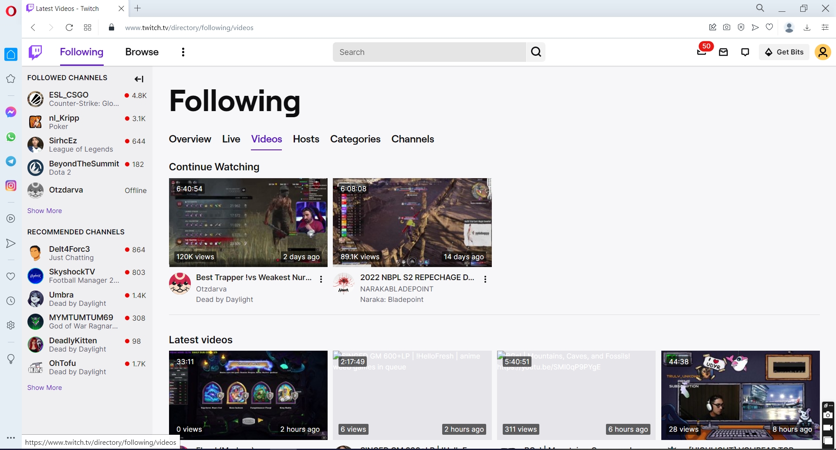Image resolution: width=836 pixels, height=450 pixels.
Task: Open Opera sidebar settings gear
Action: [x=10, y=325]
